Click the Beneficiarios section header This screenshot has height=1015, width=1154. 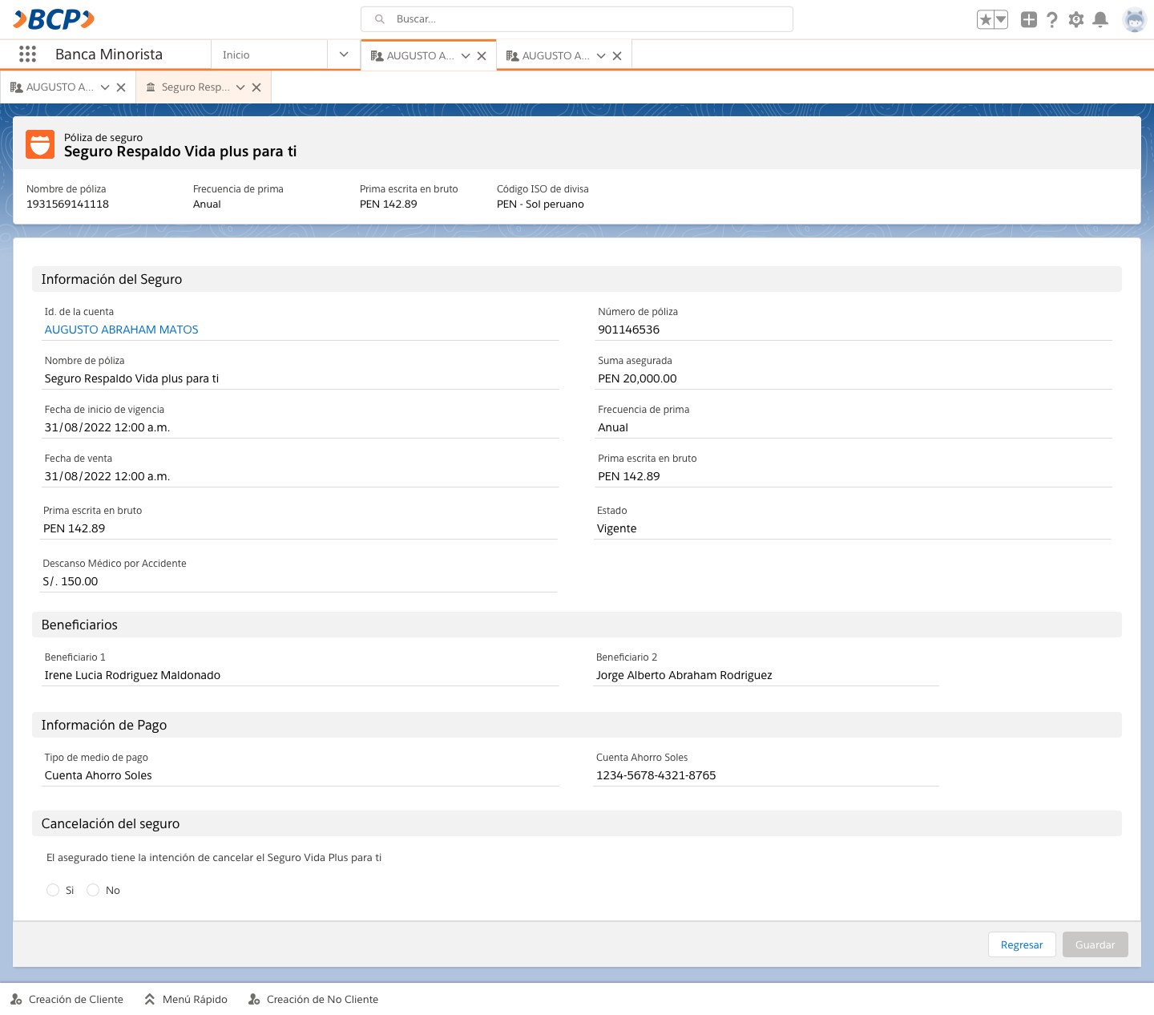[577, 625]
